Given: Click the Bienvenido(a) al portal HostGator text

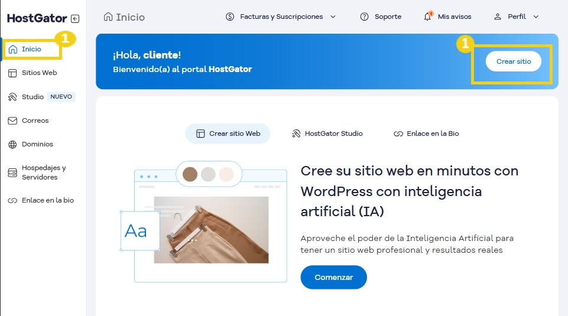Looking at the screenshot, I should [x=182, y=69].
